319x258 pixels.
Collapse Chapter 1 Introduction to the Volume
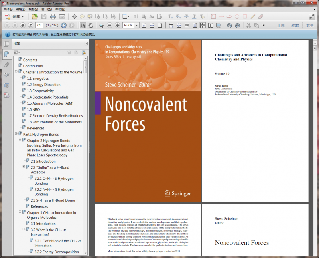point(16,71)
